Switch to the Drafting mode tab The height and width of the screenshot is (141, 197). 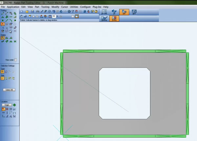(104, 19)
